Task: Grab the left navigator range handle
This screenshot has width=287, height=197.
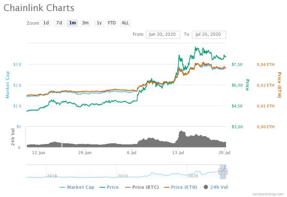Action: click(220, 171)
